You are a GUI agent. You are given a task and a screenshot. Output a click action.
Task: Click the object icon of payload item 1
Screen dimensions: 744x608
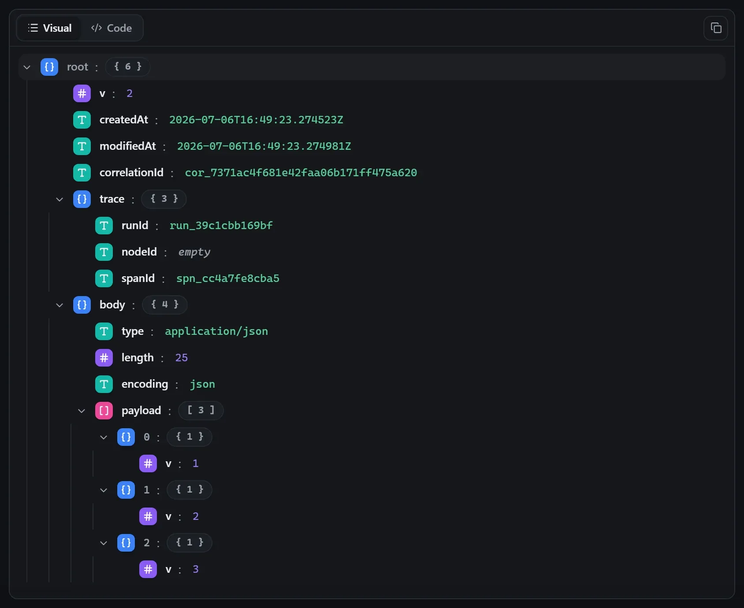tap(126, 490)
